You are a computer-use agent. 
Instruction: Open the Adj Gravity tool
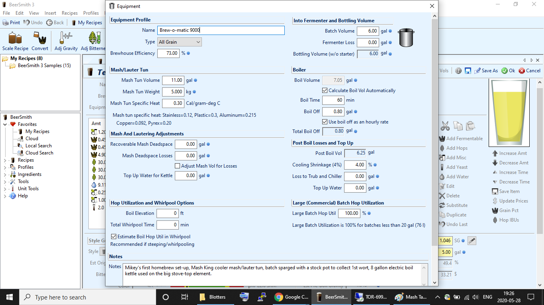click(66, 41)
